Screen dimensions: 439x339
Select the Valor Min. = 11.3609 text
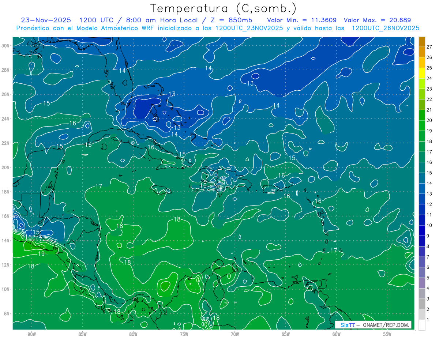302,20
